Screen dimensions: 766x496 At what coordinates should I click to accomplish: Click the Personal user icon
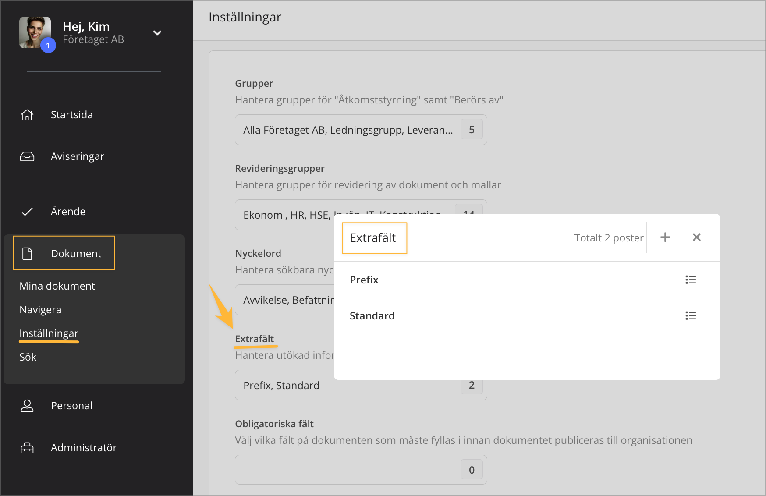[27, 406]
